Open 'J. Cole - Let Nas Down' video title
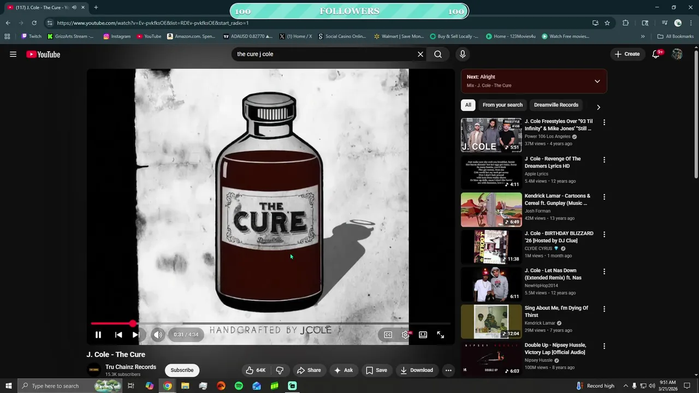This screenshot has width=699, height=393. click(x=553, y=274)
